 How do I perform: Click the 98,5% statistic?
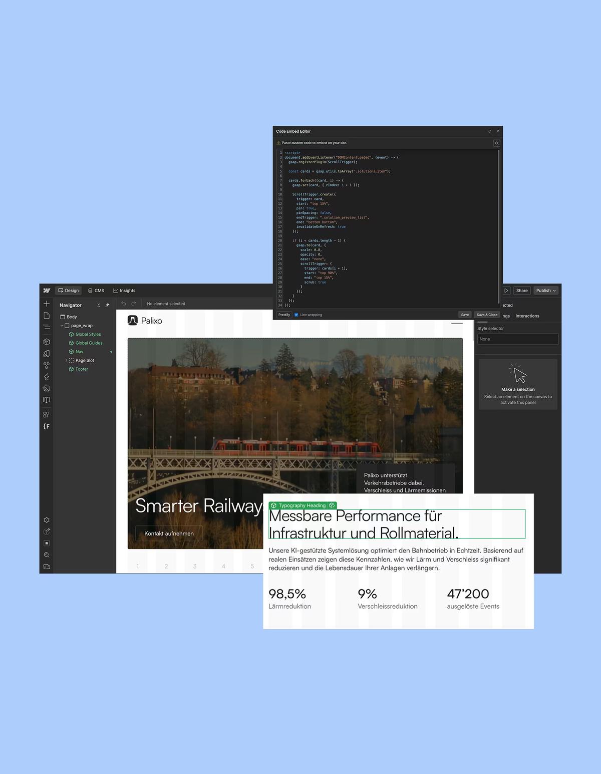[287, 594]
